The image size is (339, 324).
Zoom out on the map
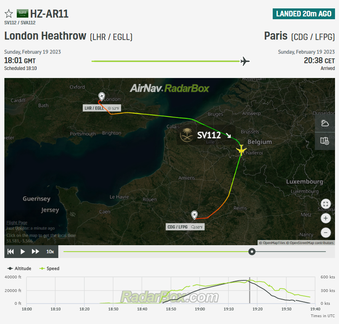[325, 233]
